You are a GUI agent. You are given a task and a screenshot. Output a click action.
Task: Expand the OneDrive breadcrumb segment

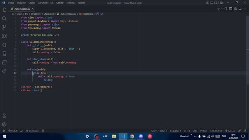pyautogui.click(x=36, y=14)
